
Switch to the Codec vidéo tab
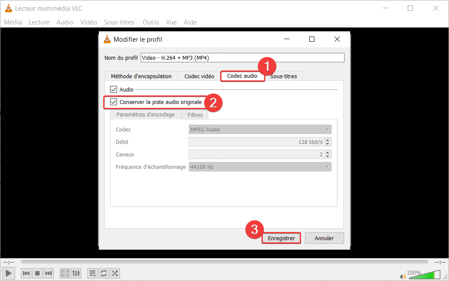click(x=199, y=76)
